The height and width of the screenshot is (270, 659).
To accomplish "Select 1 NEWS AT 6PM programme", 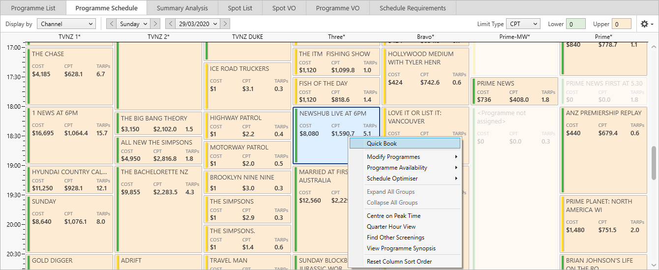I will coord(70,135).
